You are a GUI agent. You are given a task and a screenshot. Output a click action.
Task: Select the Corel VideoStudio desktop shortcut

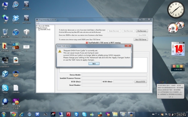[5, 62]
